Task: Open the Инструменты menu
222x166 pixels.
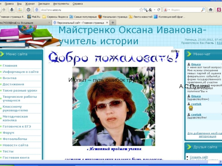Action: point(62,4)
